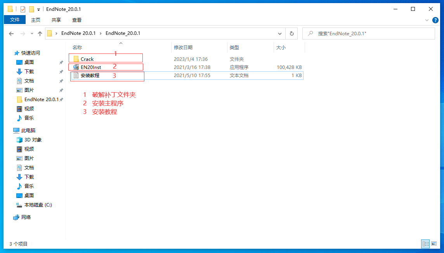Click the date 2021/3/16 17:38
This screenshot has width=444, height=253.
[x=192, y=67]
